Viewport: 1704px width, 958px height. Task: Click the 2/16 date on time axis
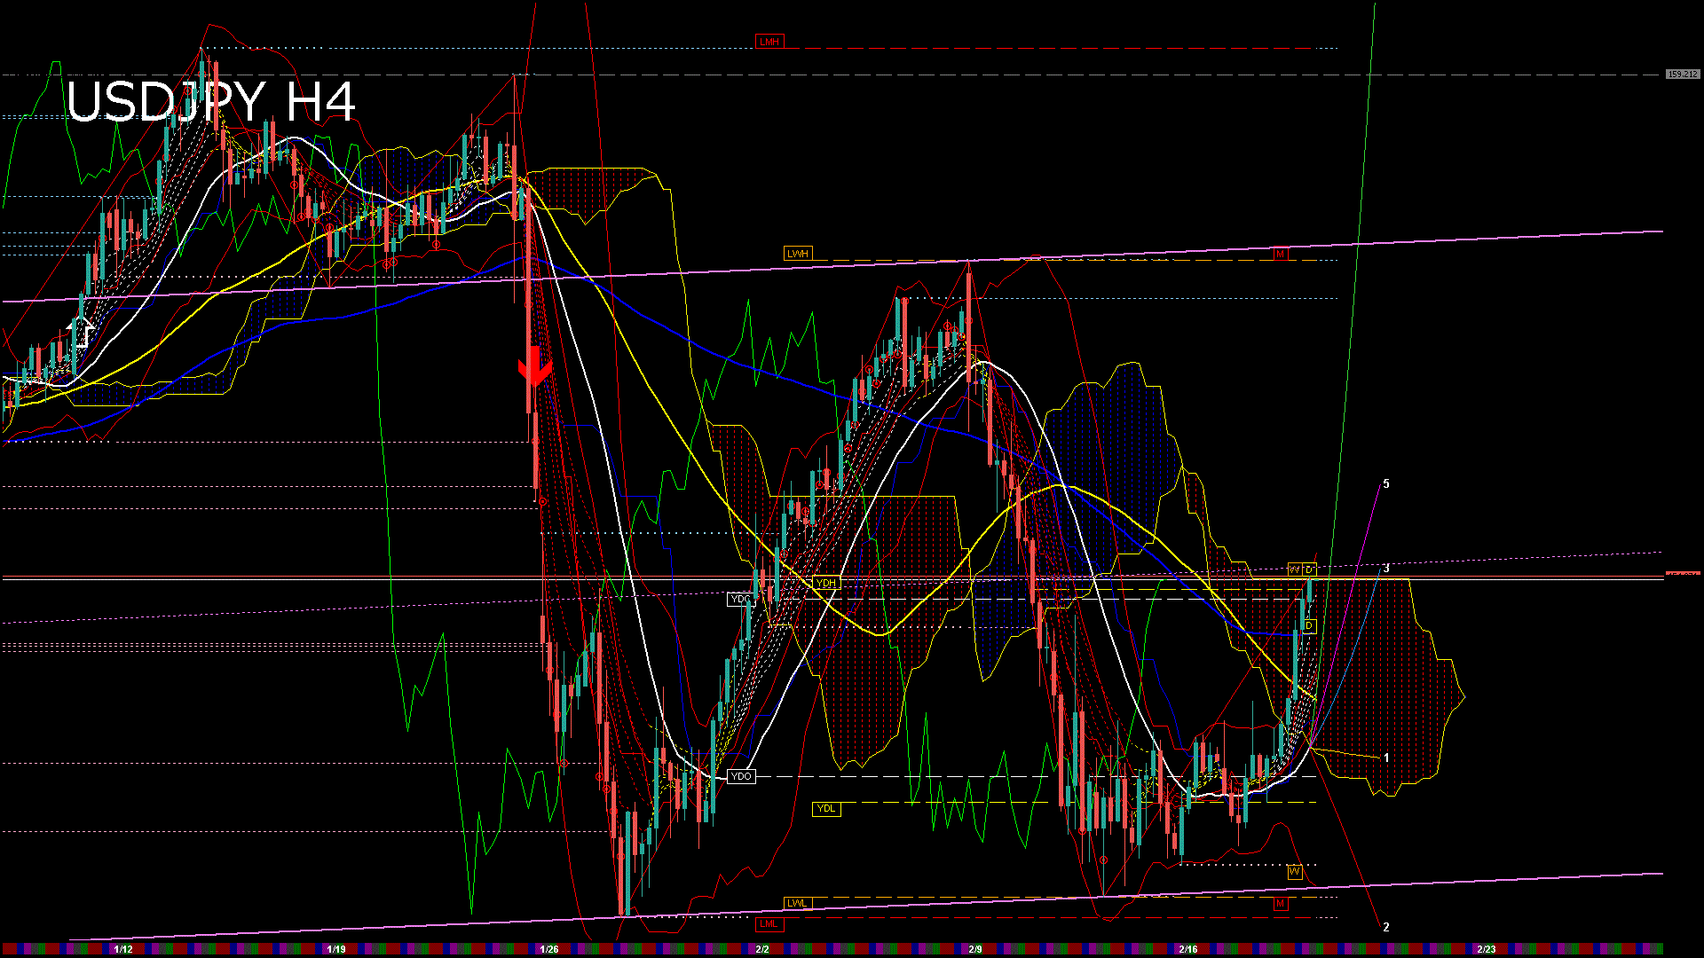1188,949
